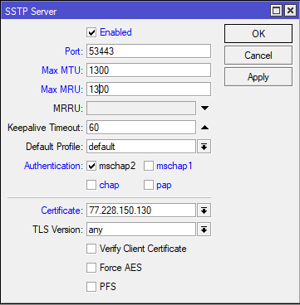Enable Verify Client Certificate
Image resolution: width=300 pixels, height=305 pixels.
[91, 249]
